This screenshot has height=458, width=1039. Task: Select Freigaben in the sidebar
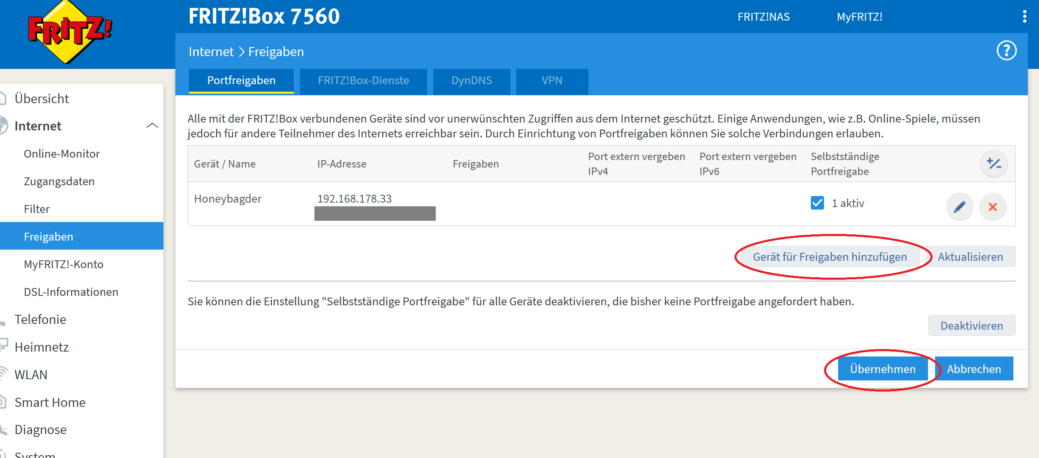(82, 236)
